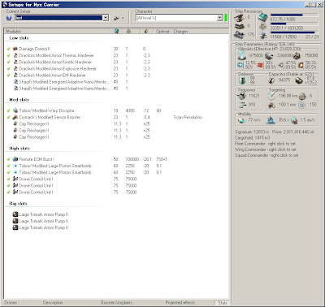This screenshot has width=325, height=307.
Task: Click the CPU column header icon
Action: coord(116,31)
